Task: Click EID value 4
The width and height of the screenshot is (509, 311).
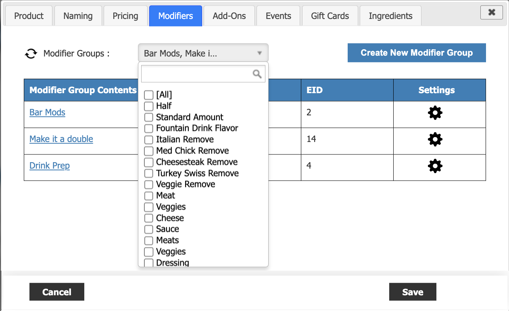Action: click(309, 165)
